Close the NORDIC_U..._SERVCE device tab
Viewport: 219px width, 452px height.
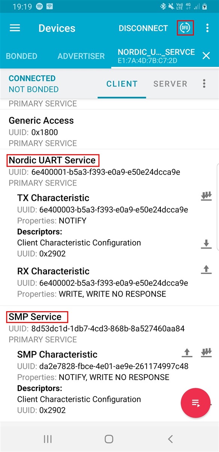coord(206,56)
